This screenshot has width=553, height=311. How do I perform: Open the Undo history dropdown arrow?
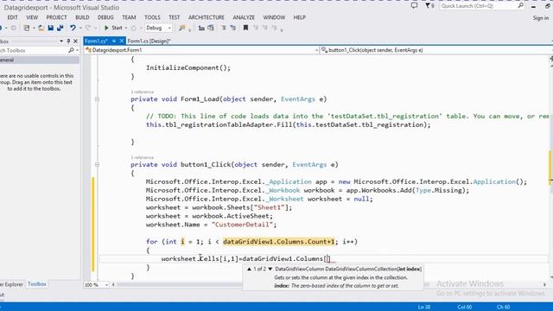[x=80, y=28]
